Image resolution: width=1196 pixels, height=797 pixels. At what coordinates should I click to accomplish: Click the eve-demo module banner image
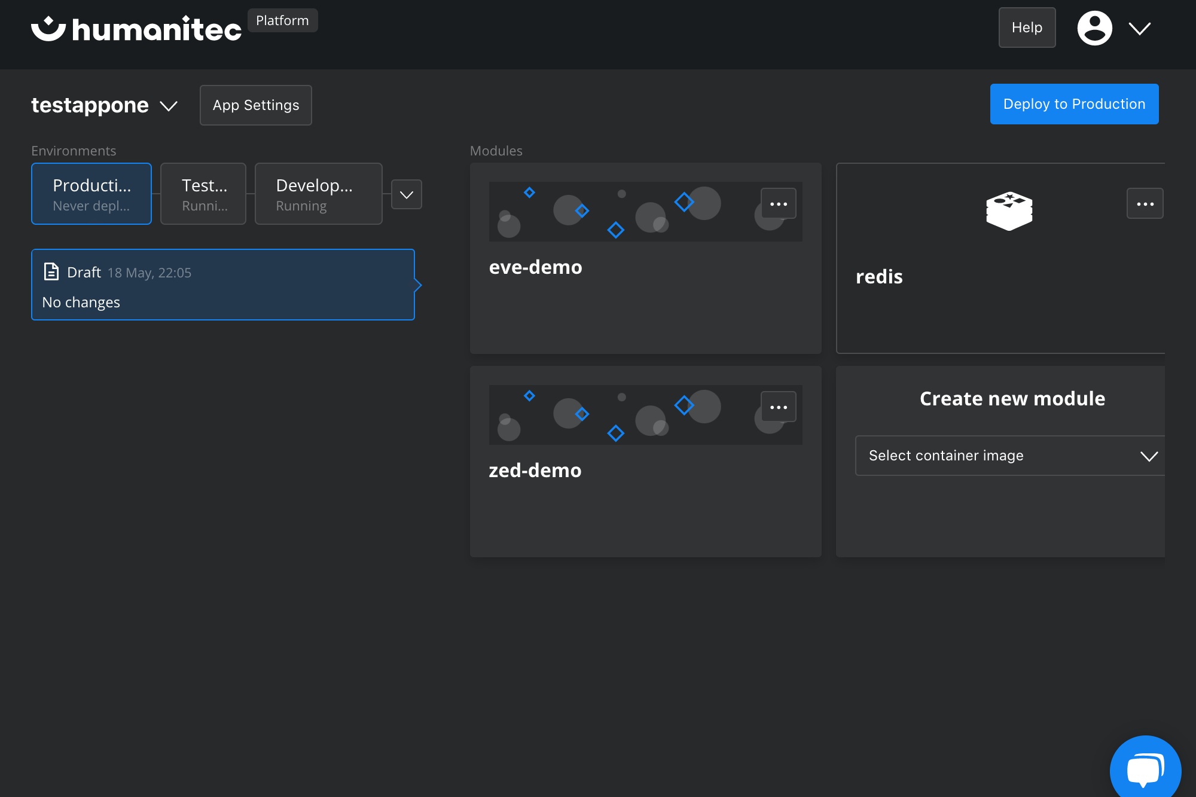tap(646, 212)
